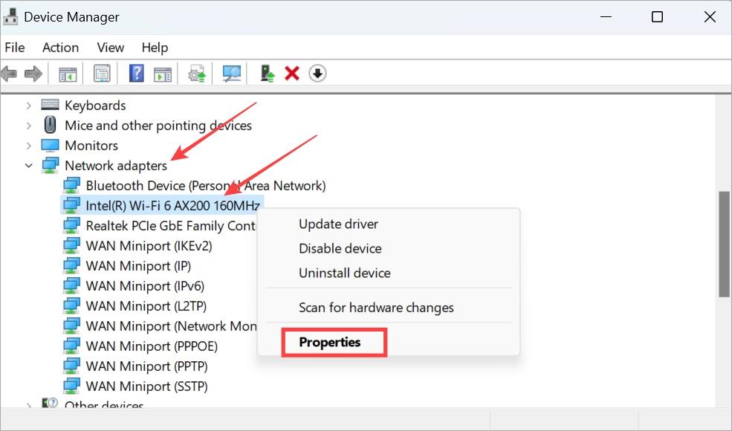The image size is (732, 431).
Task: Select WAN Miniport (Network Monitor) label
Action: click(172, 326)
